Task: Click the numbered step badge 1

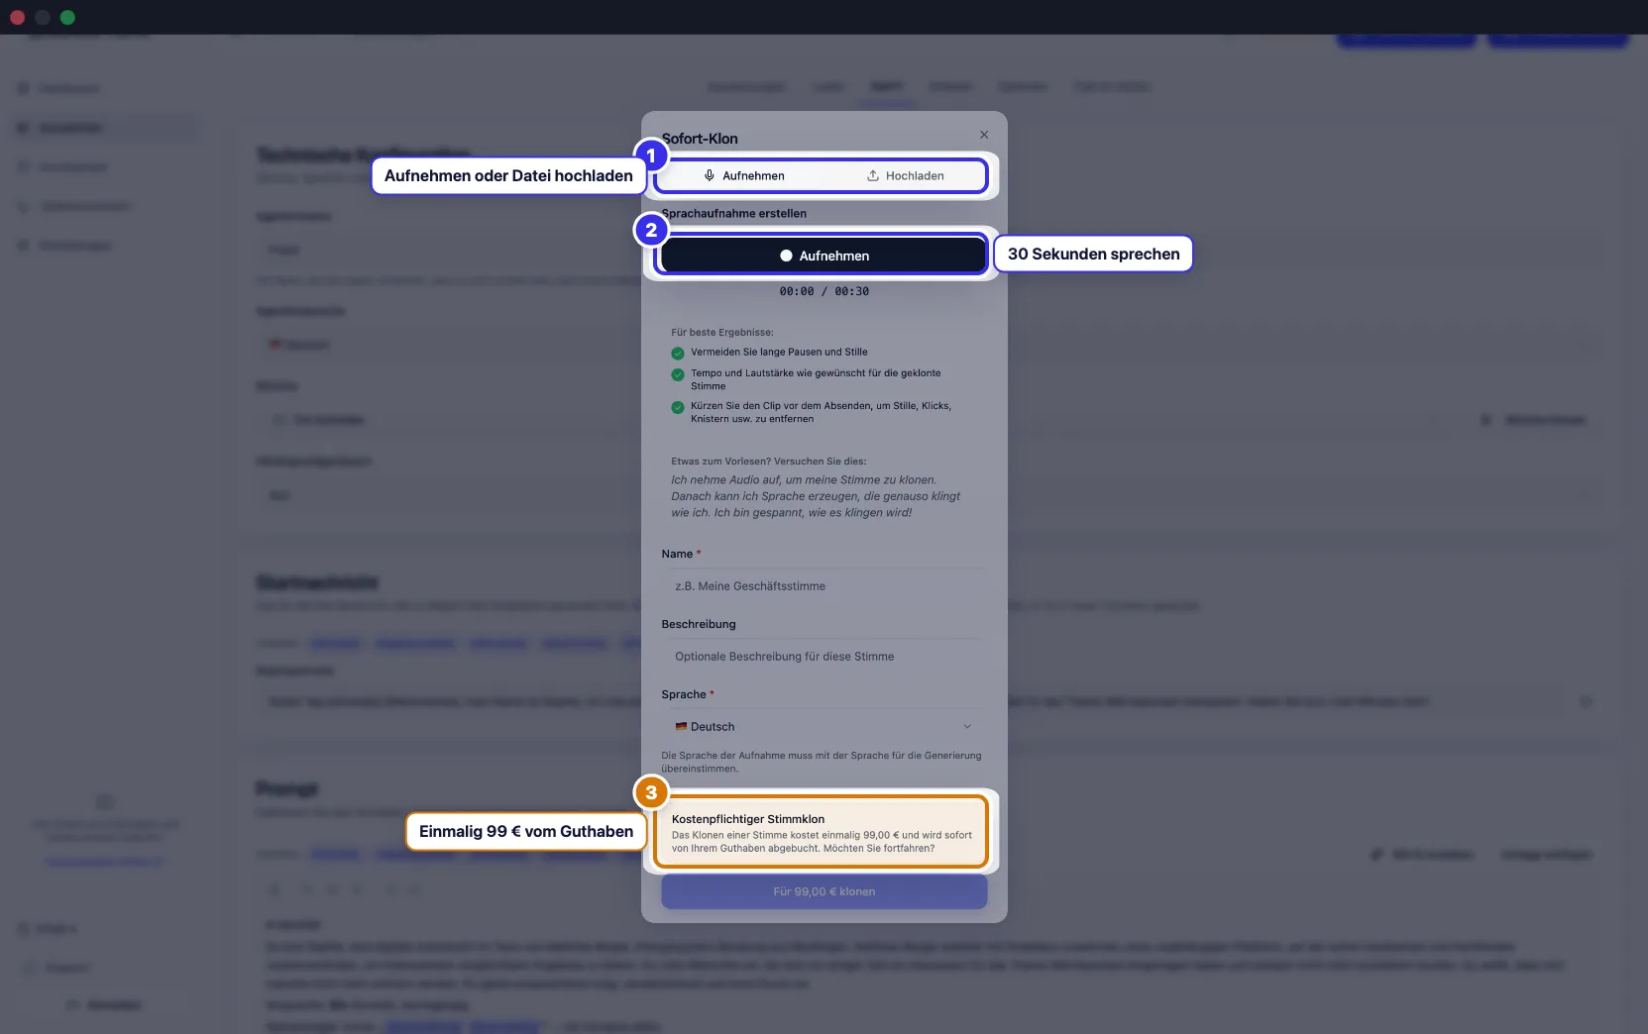Action: [x=651, y=155]
